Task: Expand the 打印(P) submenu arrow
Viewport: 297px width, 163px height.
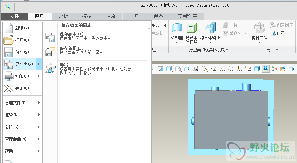Action: [x=39, y=76]
